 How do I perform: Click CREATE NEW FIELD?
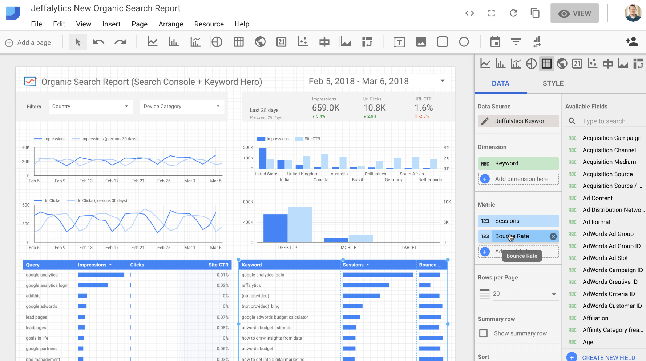608,357
